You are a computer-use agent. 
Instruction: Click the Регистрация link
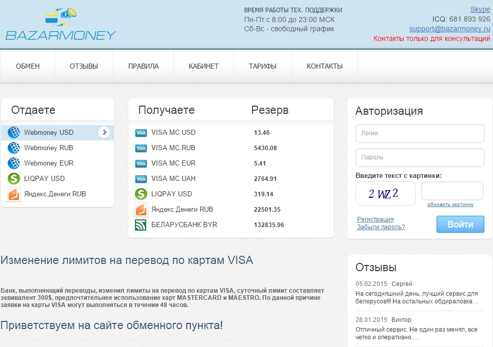coord(375,219)
